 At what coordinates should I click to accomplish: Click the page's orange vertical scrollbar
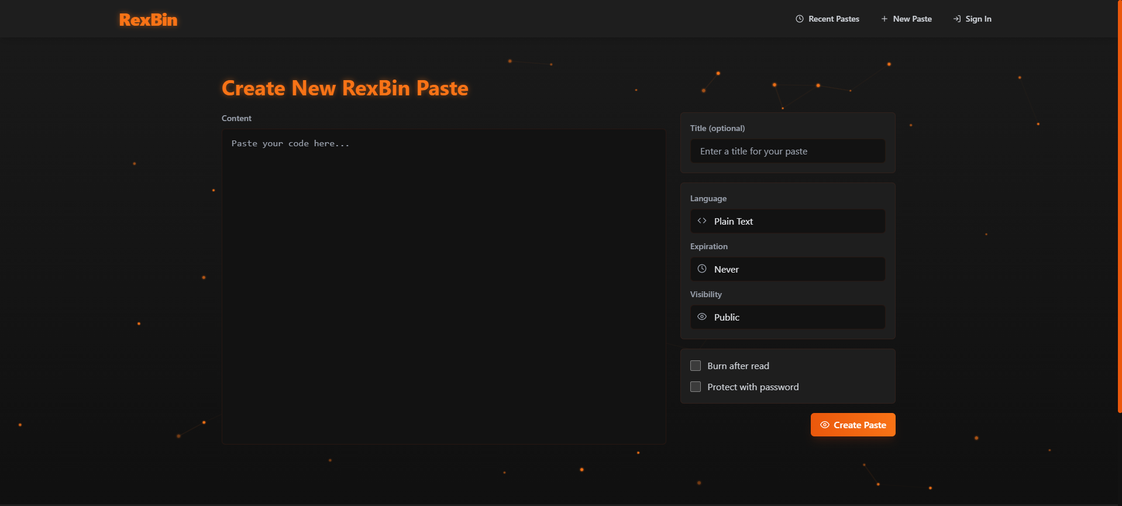coord(1120,206)
